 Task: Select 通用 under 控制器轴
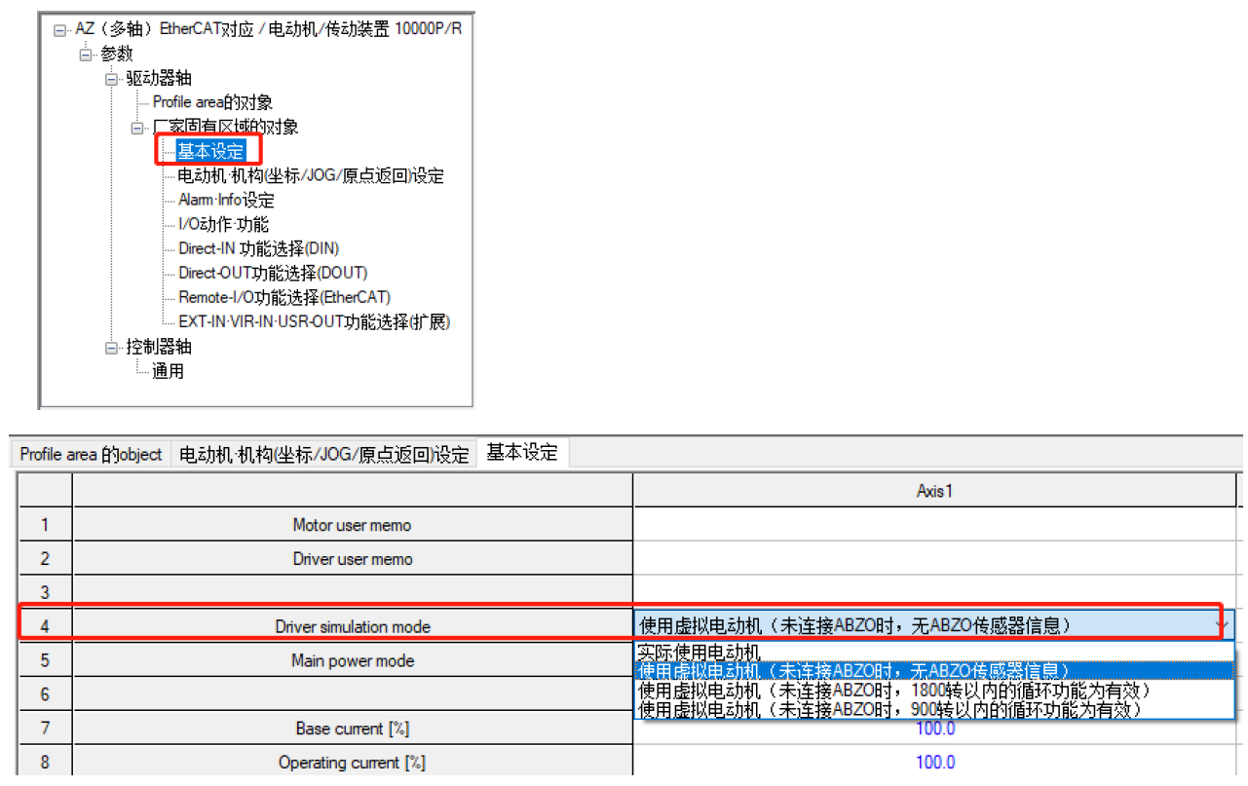168,371
